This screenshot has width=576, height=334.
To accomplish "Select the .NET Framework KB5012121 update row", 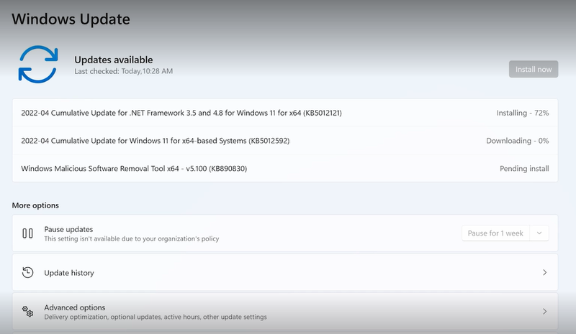I will (x=285, y=113).
